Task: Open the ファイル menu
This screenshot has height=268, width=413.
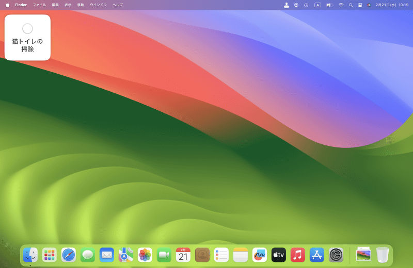Action: coord(39,5)
